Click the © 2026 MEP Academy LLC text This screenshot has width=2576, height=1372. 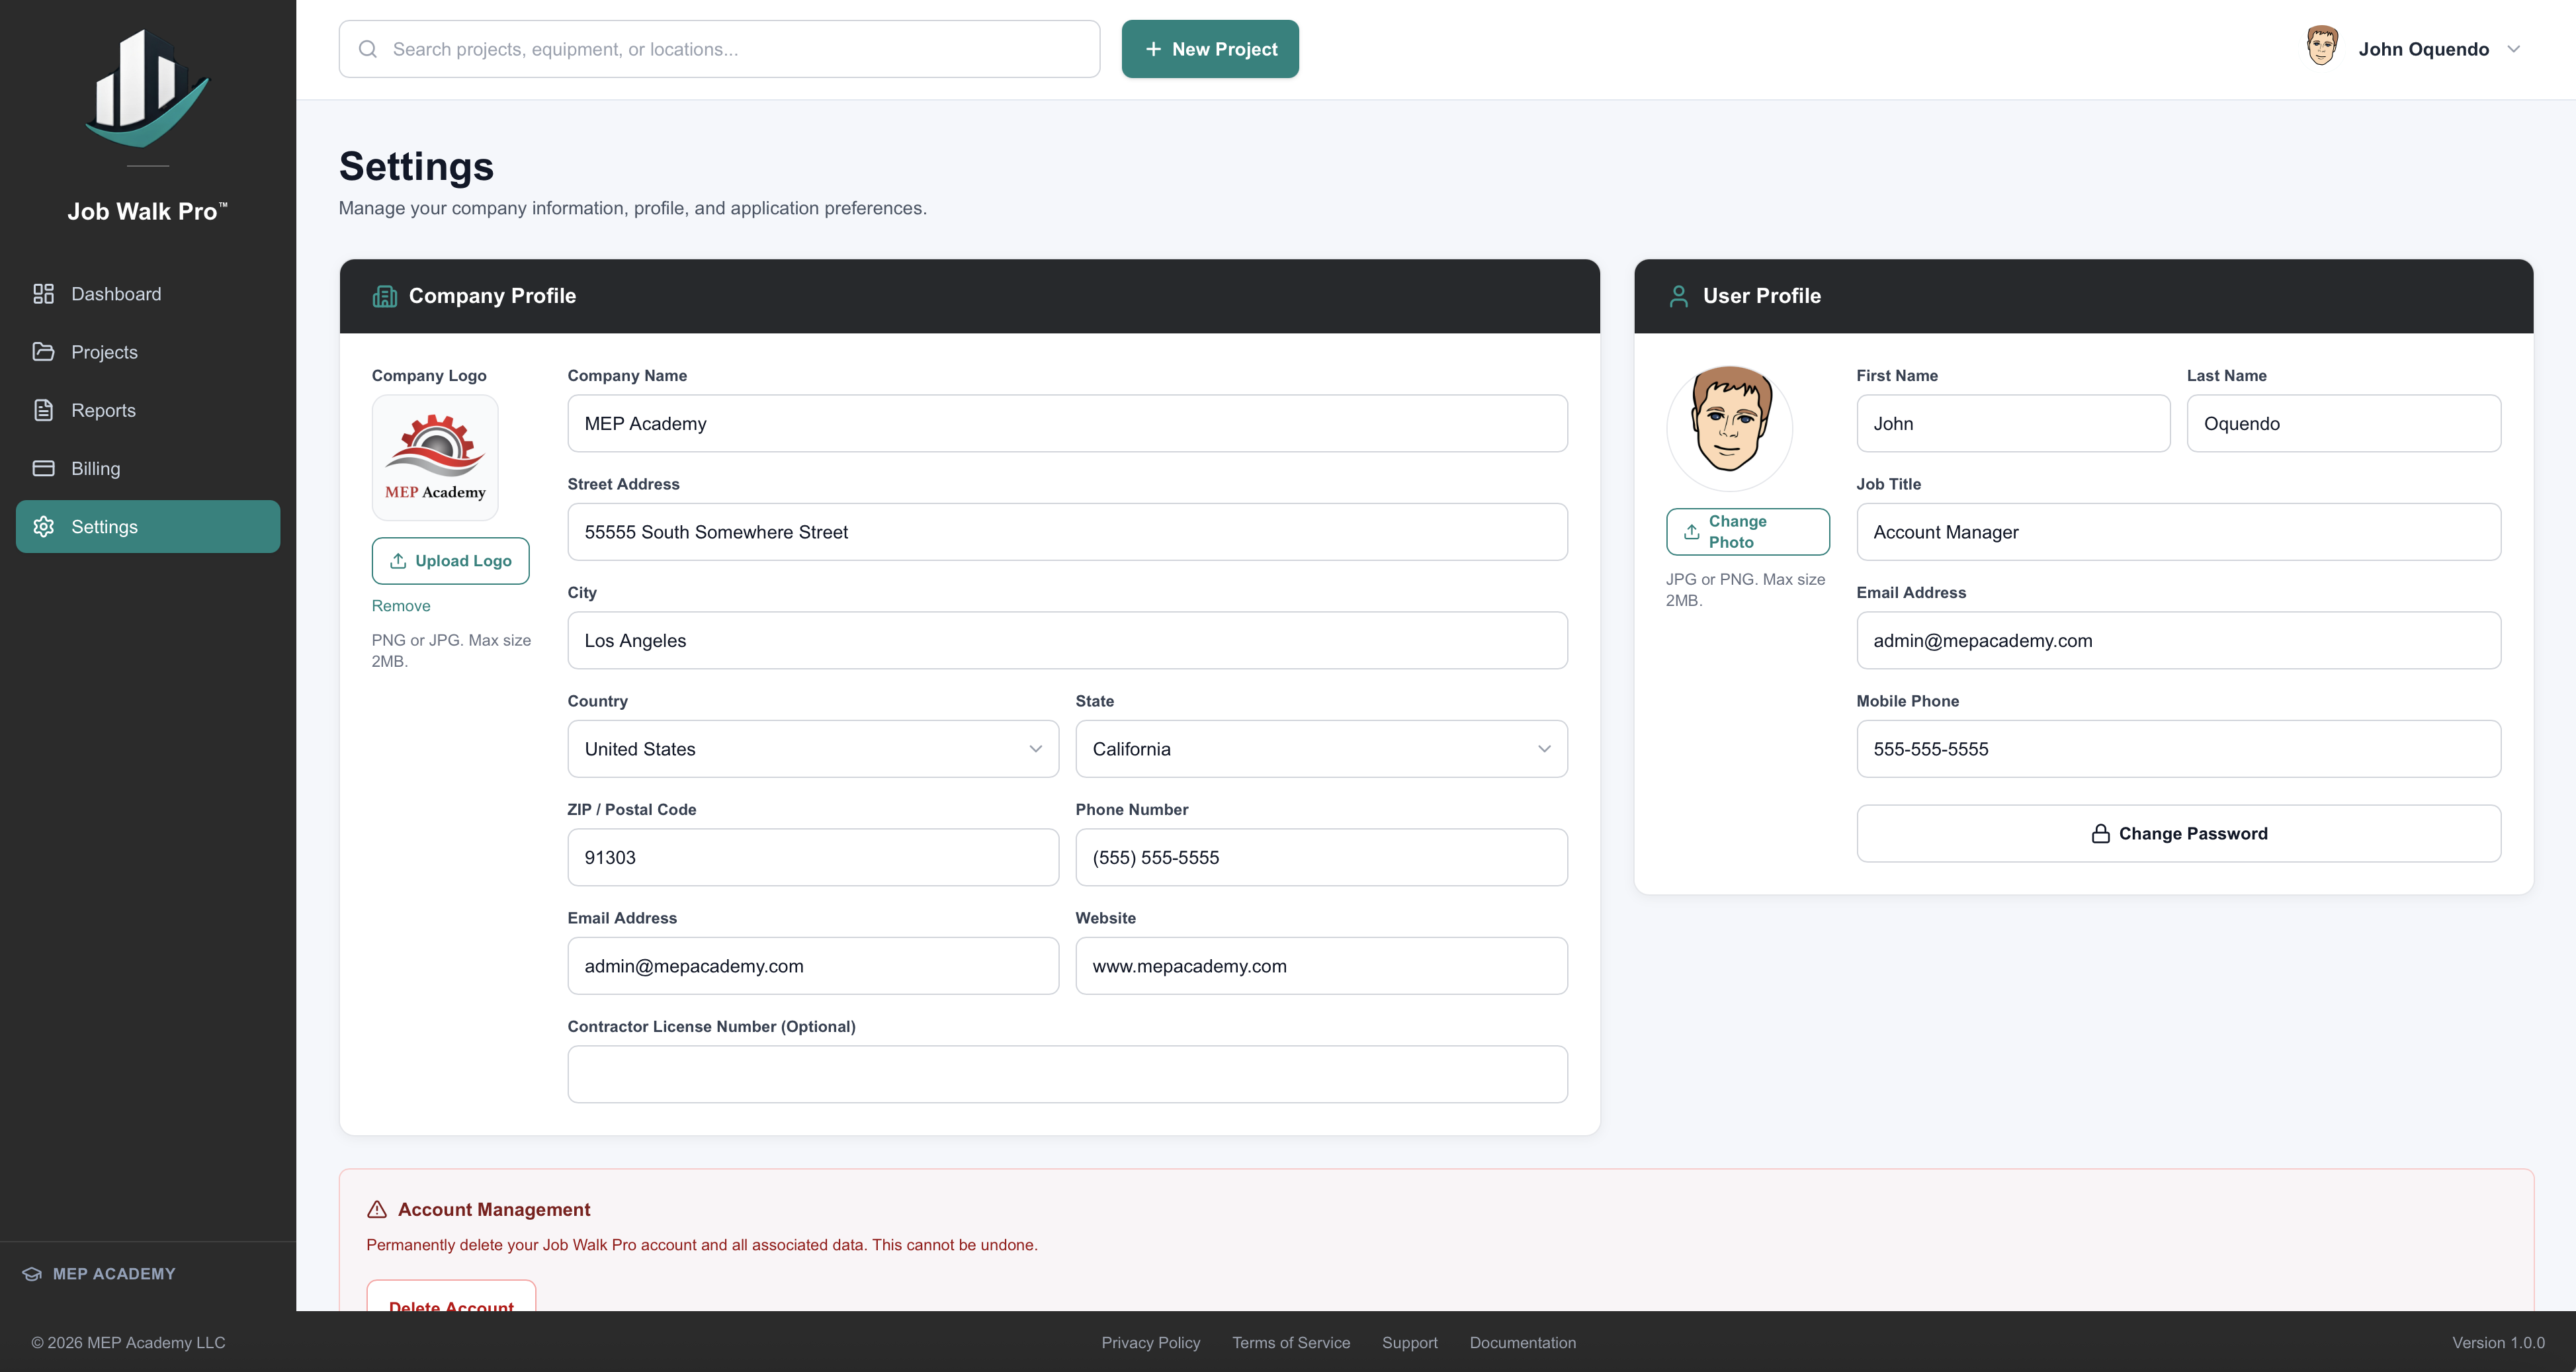128,1343
